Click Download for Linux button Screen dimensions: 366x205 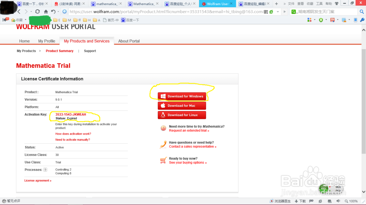point(182,115)
